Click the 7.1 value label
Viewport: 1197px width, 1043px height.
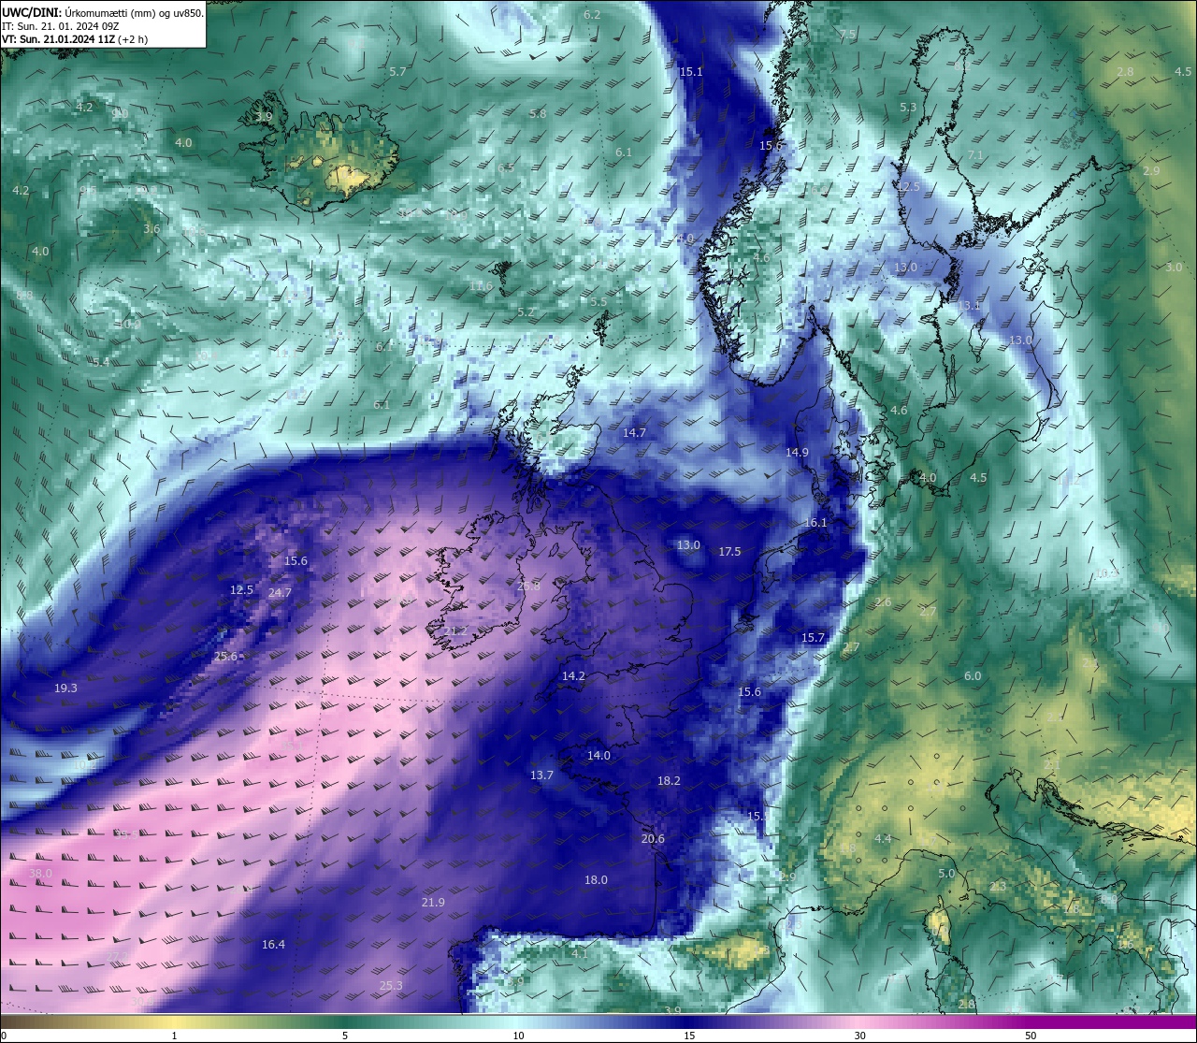click(975, 155)
